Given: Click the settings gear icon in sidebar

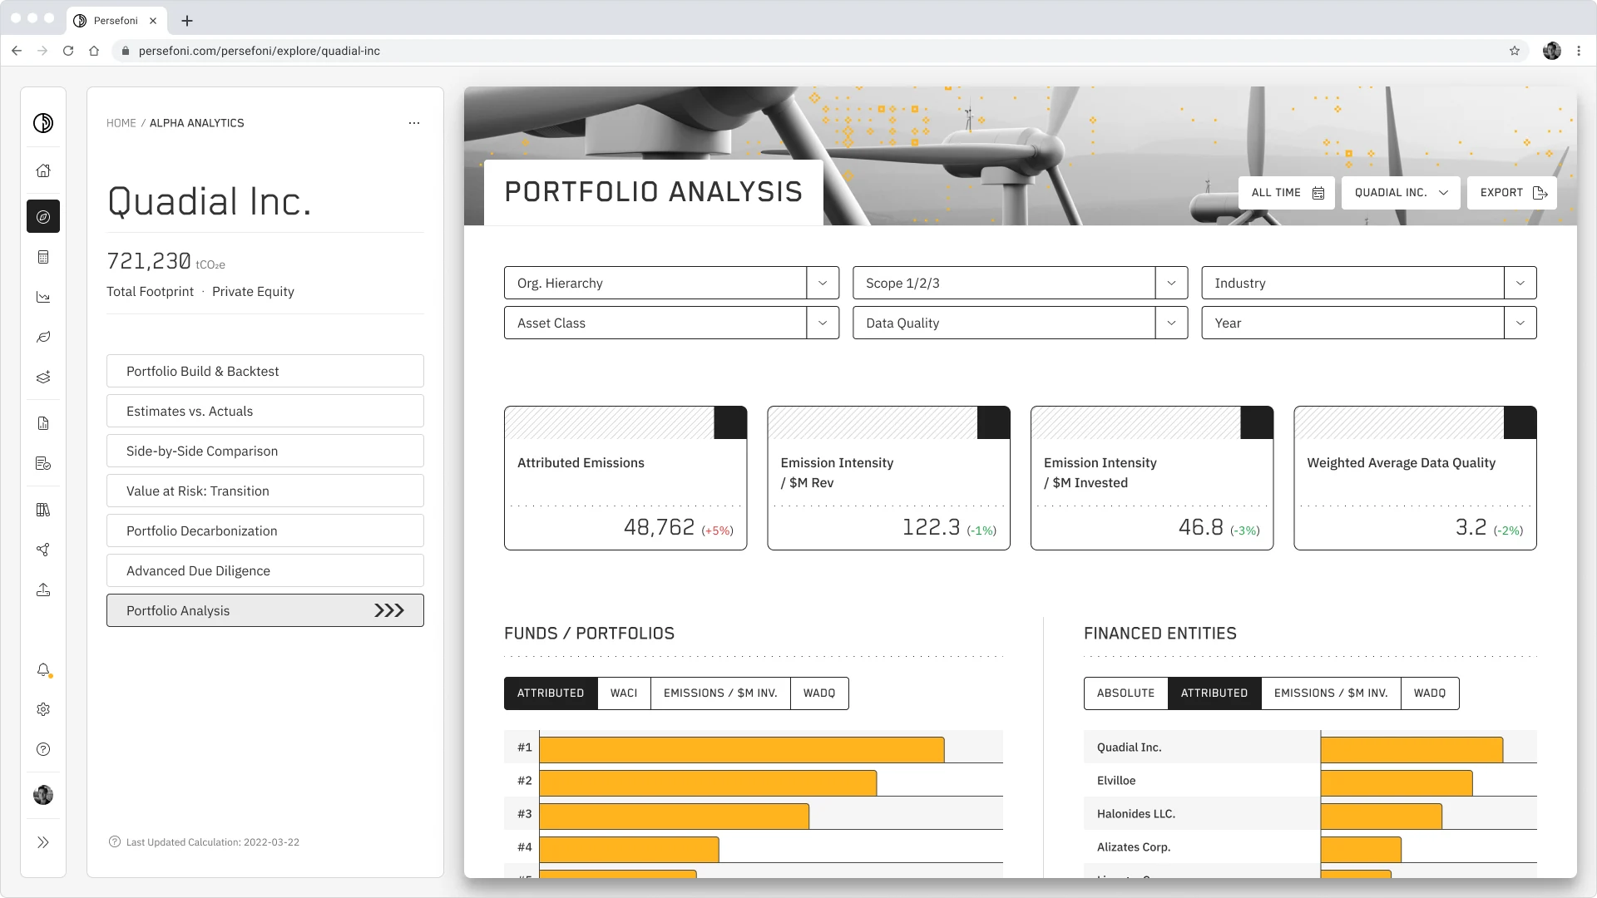Looking at the screenshot, I should point(44,709).
